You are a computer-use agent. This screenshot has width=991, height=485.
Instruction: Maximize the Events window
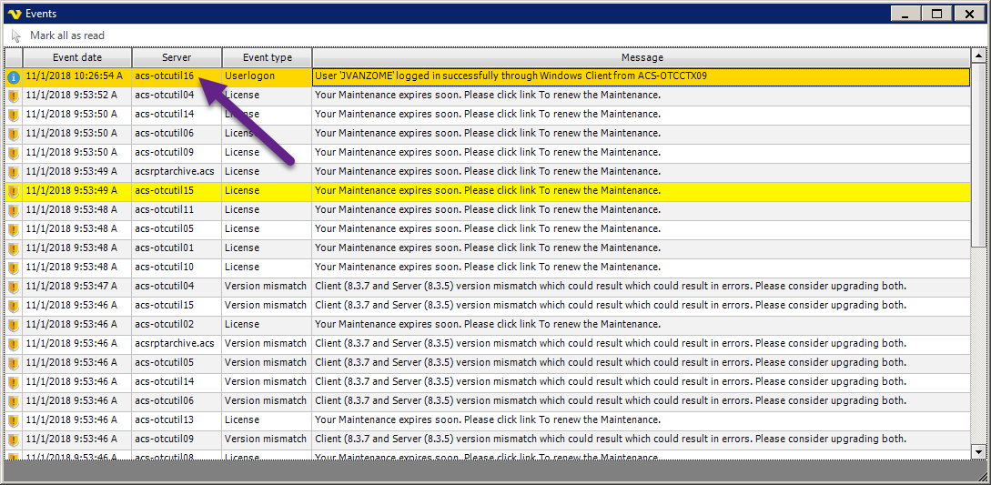935,13
